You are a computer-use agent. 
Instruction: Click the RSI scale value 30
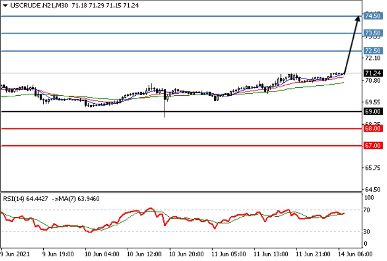pos(367,232)
